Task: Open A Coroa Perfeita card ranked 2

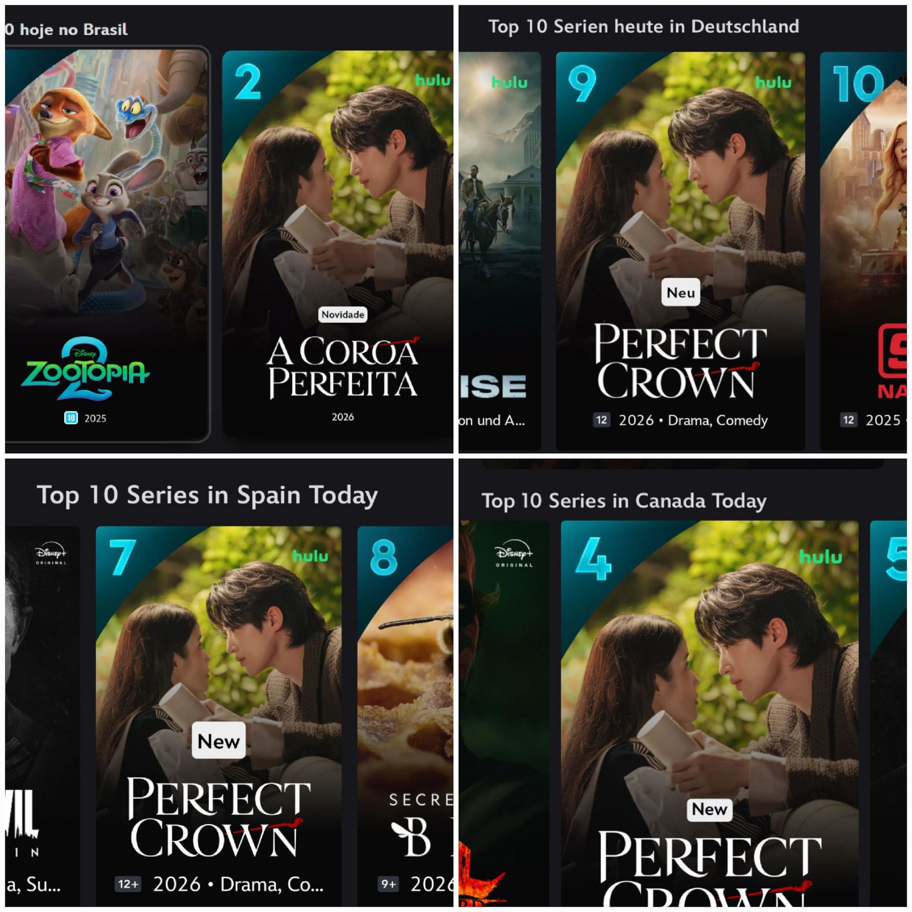Action: click(338, 244)
